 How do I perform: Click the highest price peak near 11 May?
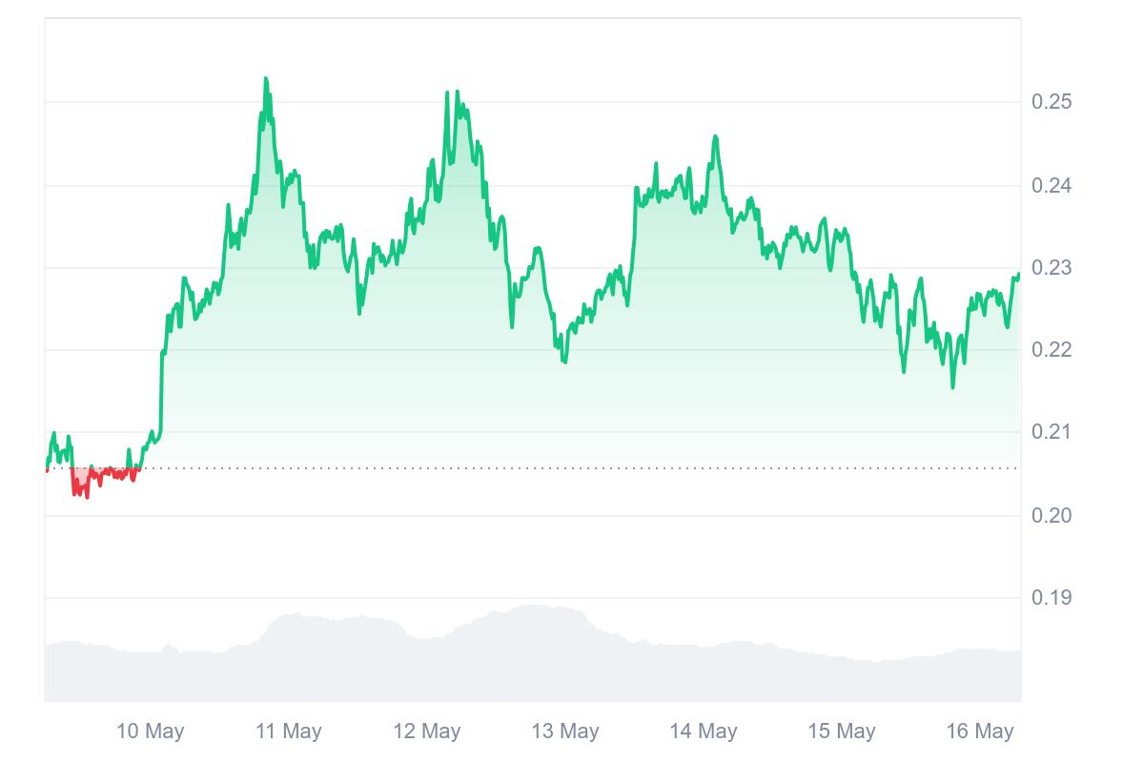tap(265, 79)
